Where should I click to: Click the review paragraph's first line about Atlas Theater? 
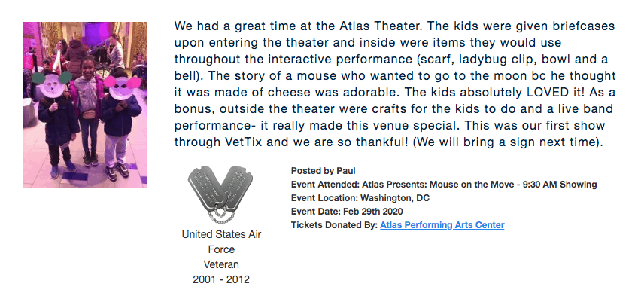pos(394,26)
